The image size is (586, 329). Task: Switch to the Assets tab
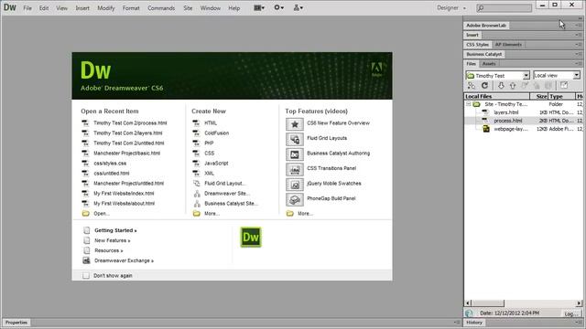[489, 64]
